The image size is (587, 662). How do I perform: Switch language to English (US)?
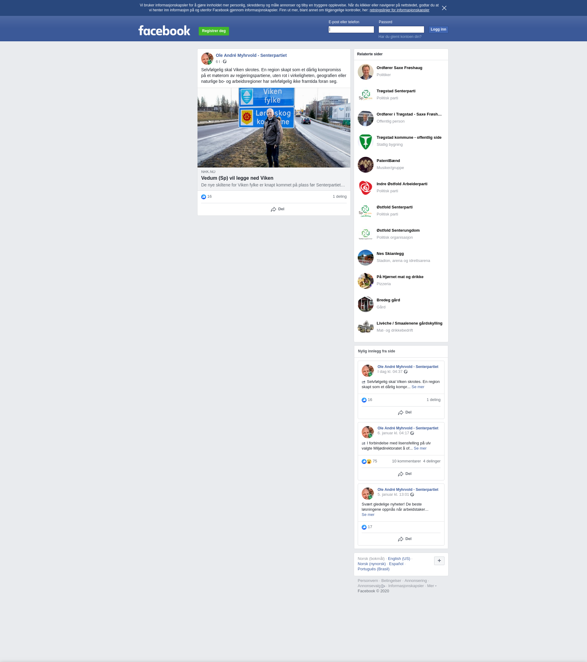pyautogui.click(x=399, y=559)
